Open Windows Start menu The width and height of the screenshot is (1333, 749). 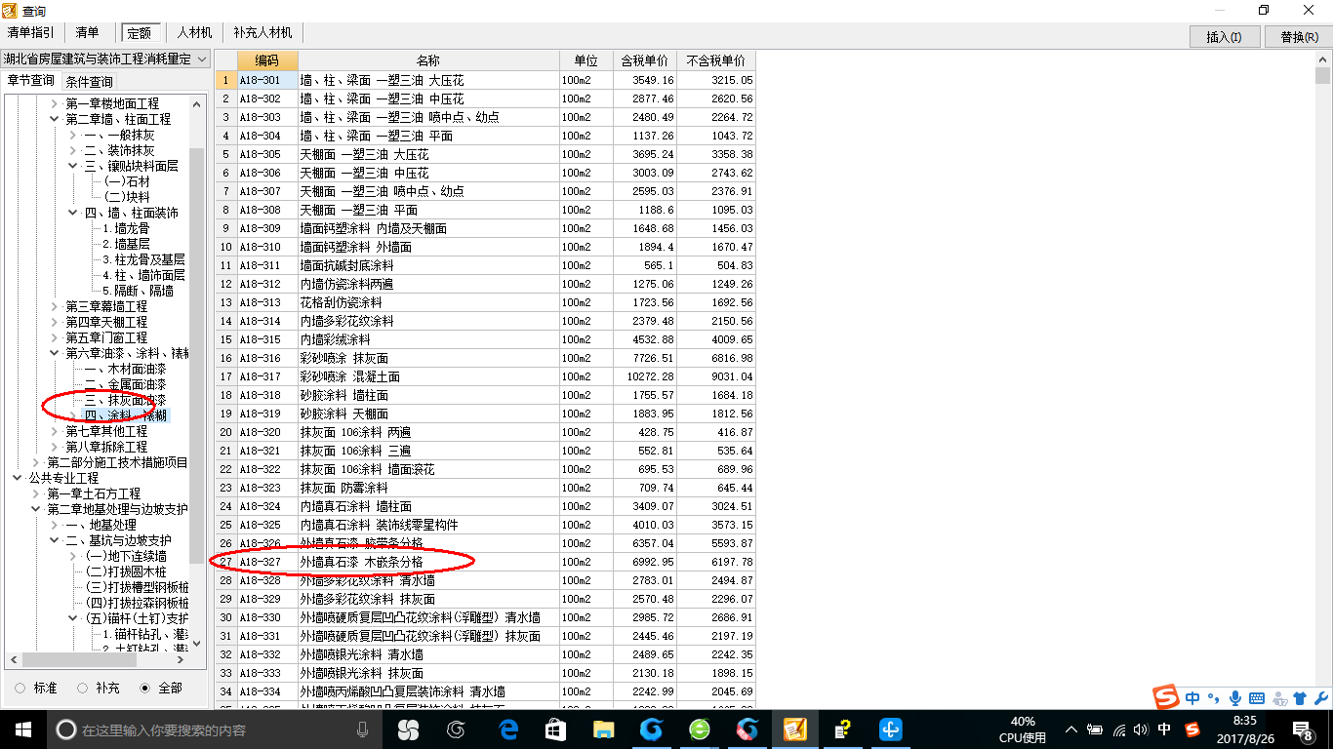coord(22,729)
